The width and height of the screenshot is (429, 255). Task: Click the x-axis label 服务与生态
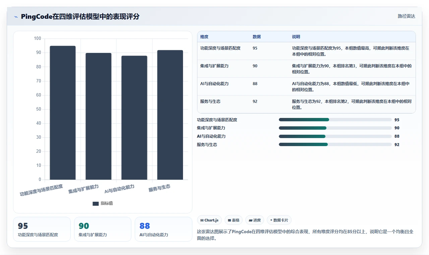point(160,188)
